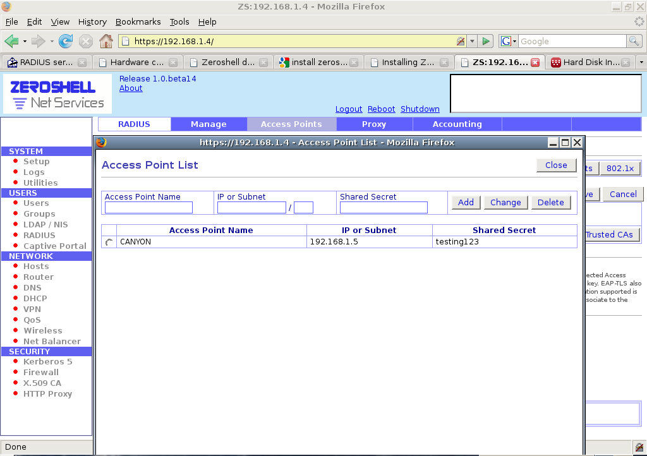Switch to the Hardware c... browser tab
Viewport: 647px width, 456px height.
pyautogui.click(x=137, y=63)
